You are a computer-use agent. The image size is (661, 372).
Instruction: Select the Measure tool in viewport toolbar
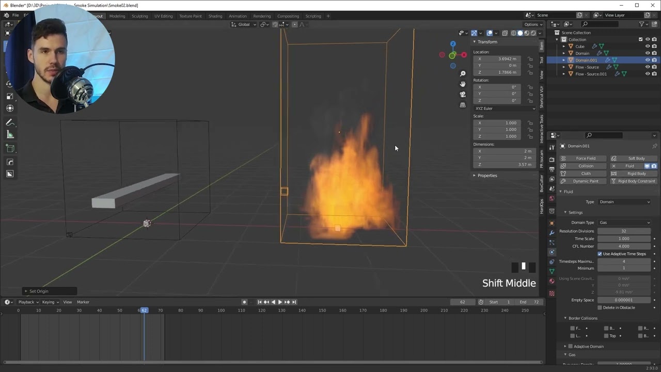[10, 134]
